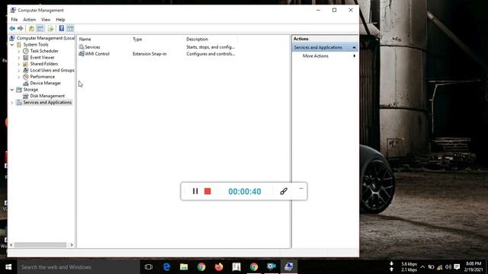488x274 pixels.
Task: Minimize the recorder bar with its dash
Action: point(301,188)
